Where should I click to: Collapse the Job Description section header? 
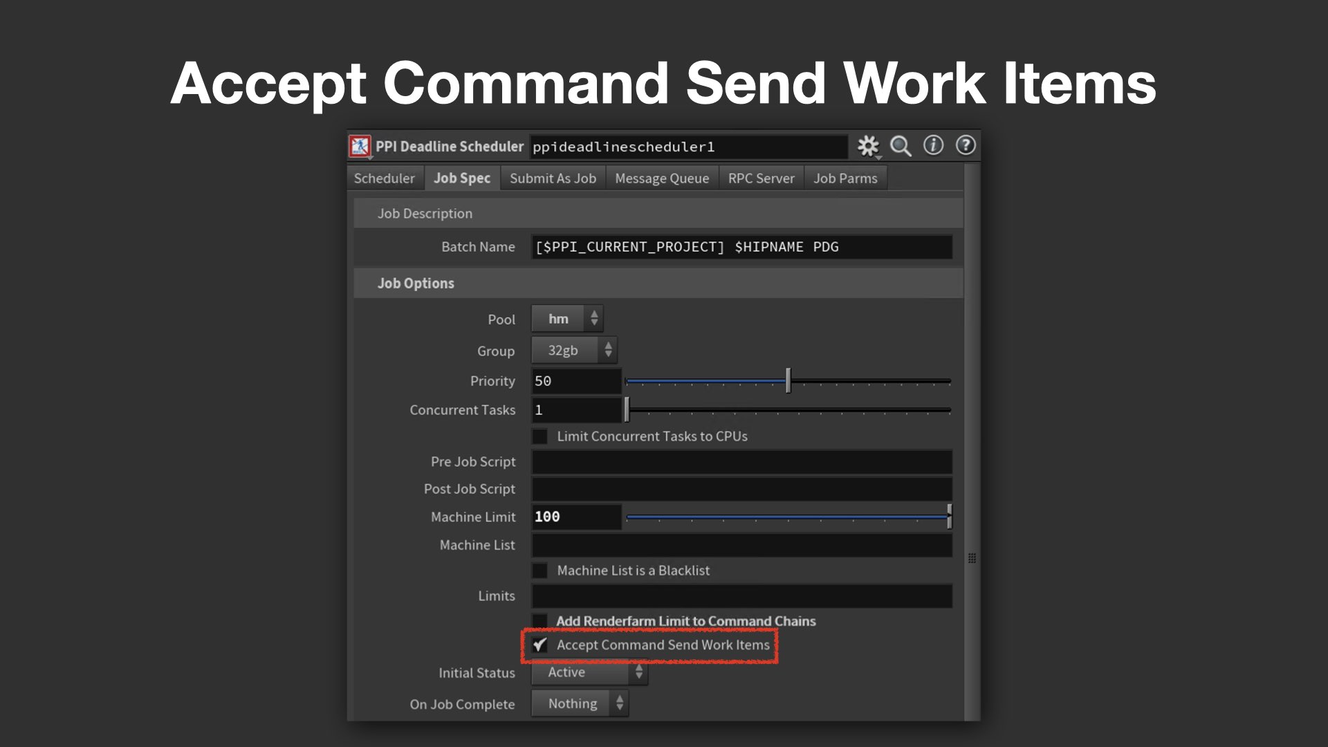pyautogui.click(x=658, y=214)
